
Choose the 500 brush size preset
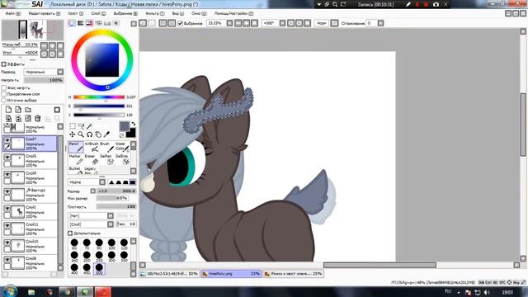click(99, 269)
